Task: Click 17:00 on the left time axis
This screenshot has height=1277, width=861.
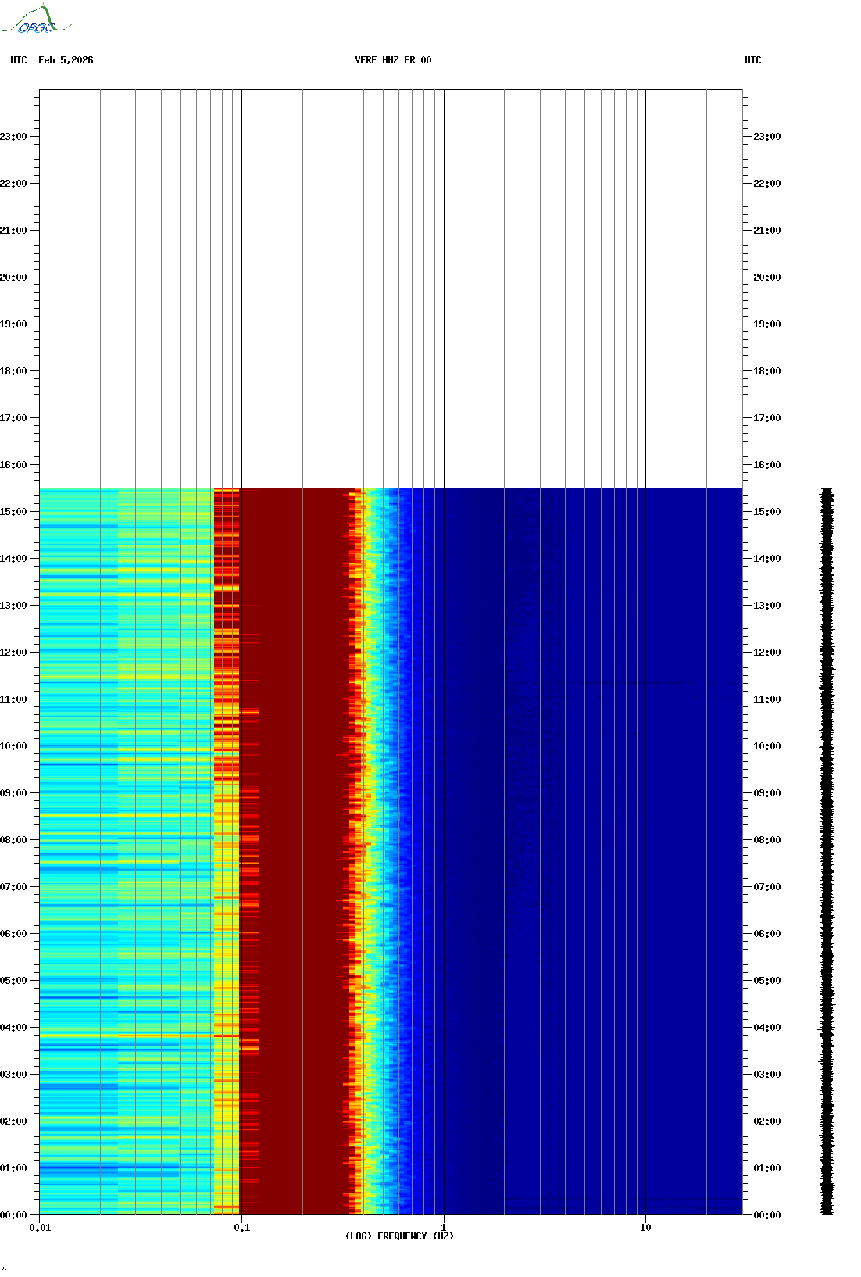Action: click(x=13, y=418)
